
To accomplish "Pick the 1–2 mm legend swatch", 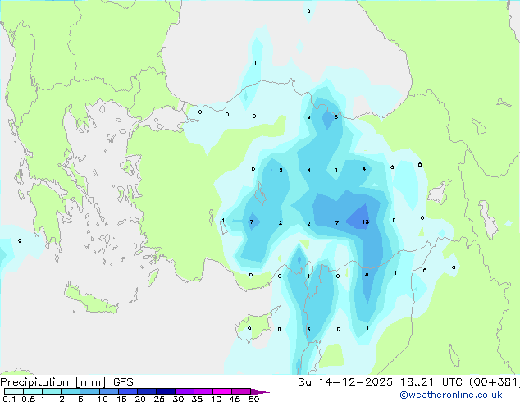I will coord(52,391).
